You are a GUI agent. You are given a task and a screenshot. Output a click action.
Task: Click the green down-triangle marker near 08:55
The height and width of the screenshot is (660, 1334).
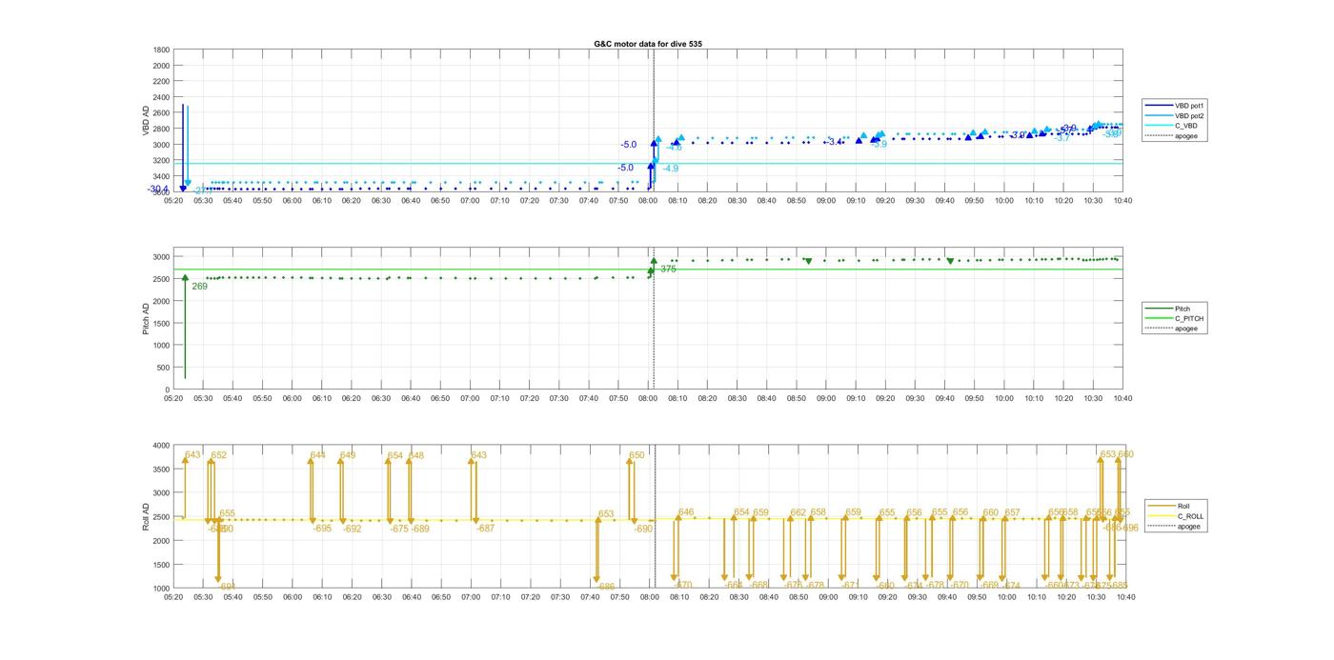tap(808, 261)
